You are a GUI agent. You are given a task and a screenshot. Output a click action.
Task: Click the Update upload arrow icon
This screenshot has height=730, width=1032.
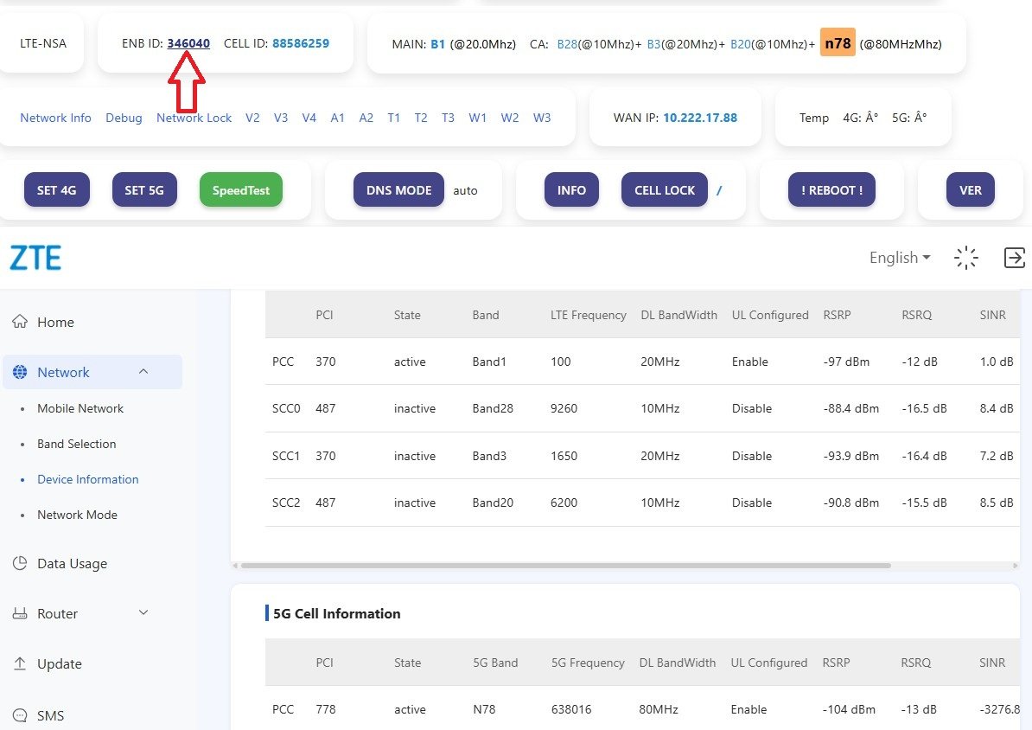click(x=20, y=664)
